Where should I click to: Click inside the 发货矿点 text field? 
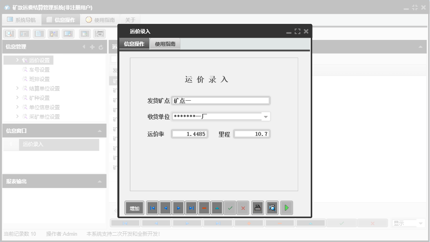(x=221, y=100)
